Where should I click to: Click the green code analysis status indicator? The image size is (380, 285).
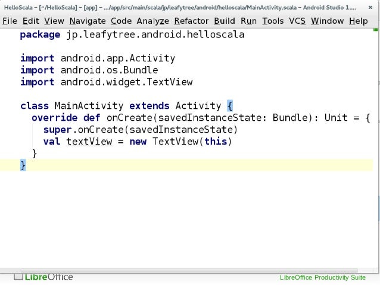pos(375,30)
